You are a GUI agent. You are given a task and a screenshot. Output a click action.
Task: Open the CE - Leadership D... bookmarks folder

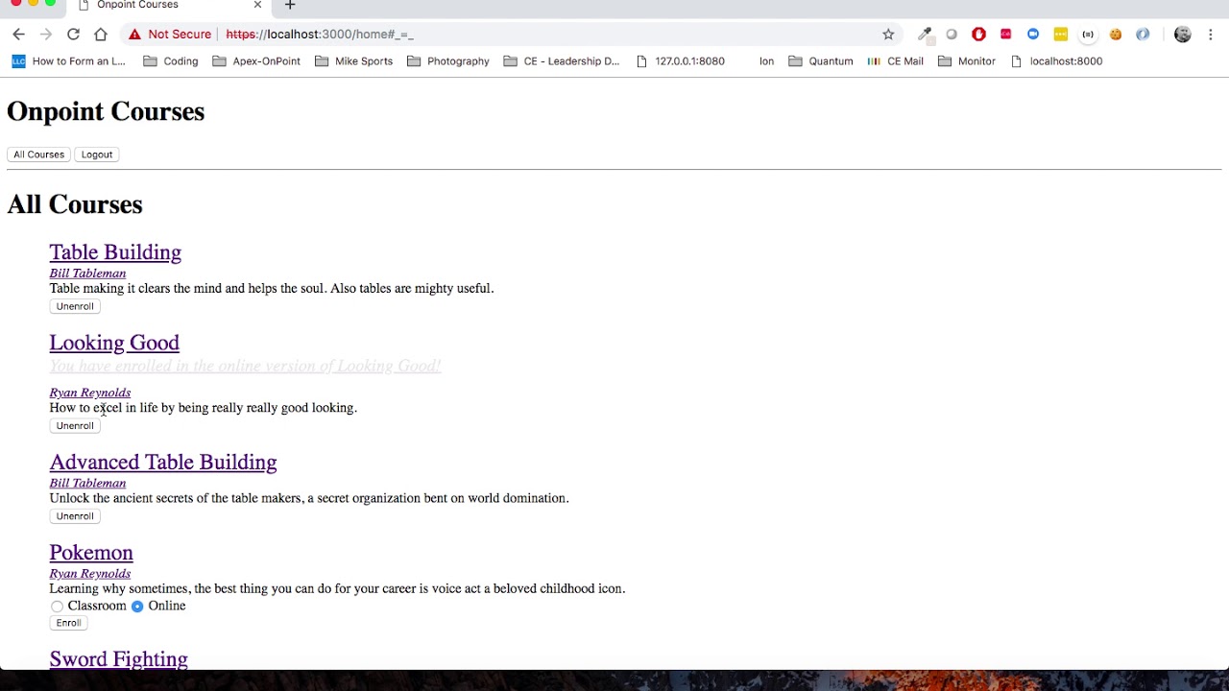[562, 61]
